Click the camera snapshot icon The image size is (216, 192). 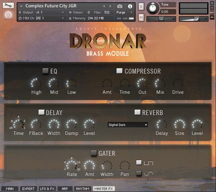coord(120,6)
